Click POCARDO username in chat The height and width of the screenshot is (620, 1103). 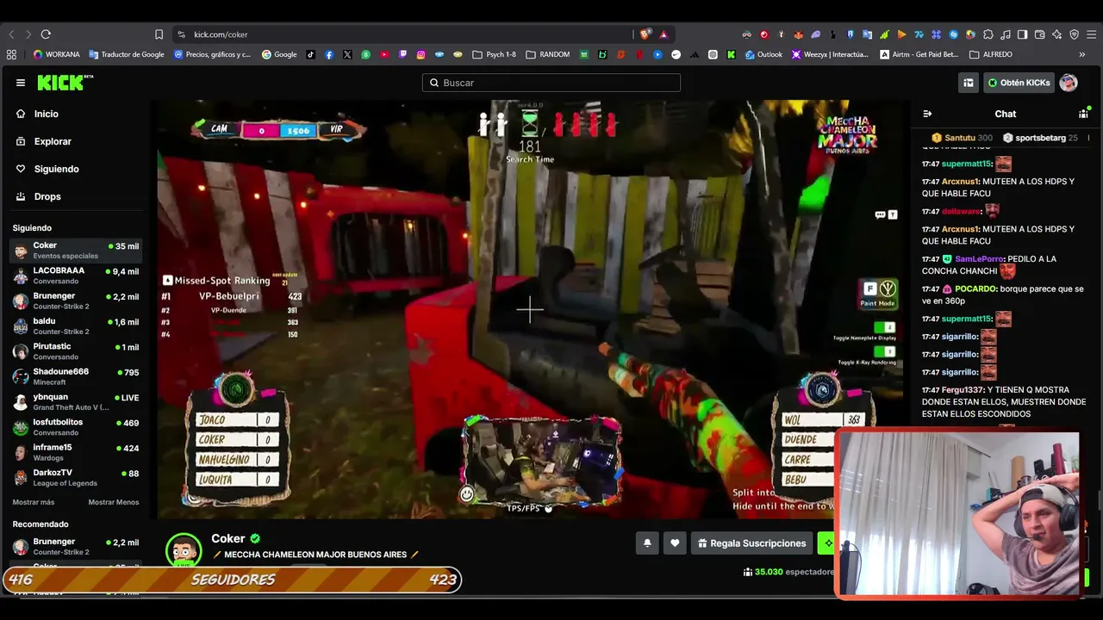click(x=975, y=289)
